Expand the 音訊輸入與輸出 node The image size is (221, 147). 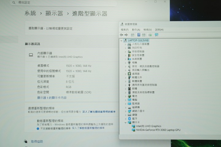coord(125,70)
